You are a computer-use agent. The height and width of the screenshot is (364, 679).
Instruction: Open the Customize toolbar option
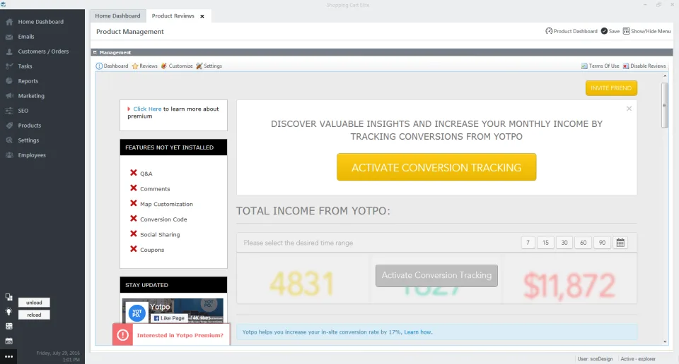click(x=177, y=66)
